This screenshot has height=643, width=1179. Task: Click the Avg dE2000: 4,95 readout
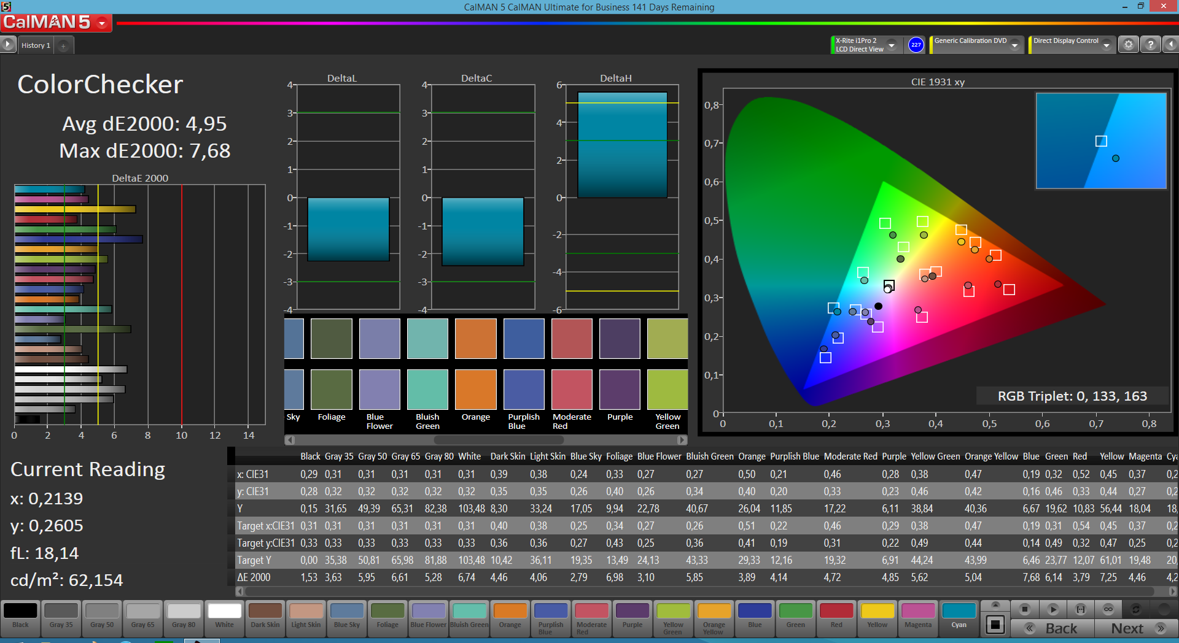coord(144,124)
